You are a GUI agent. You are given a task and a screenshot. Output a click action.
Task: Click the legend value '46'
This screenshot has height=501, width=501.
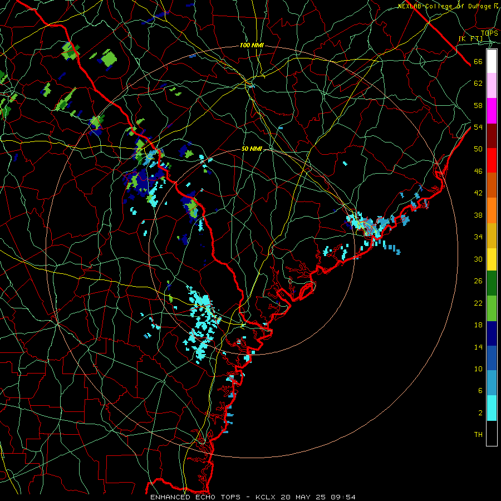[x=478, y=171]
